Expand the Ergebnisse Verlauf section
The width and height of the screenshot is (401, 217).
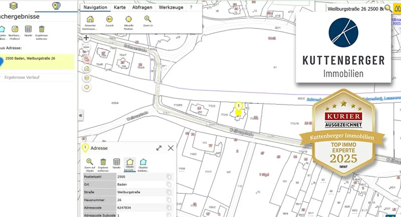coord(22,77)
